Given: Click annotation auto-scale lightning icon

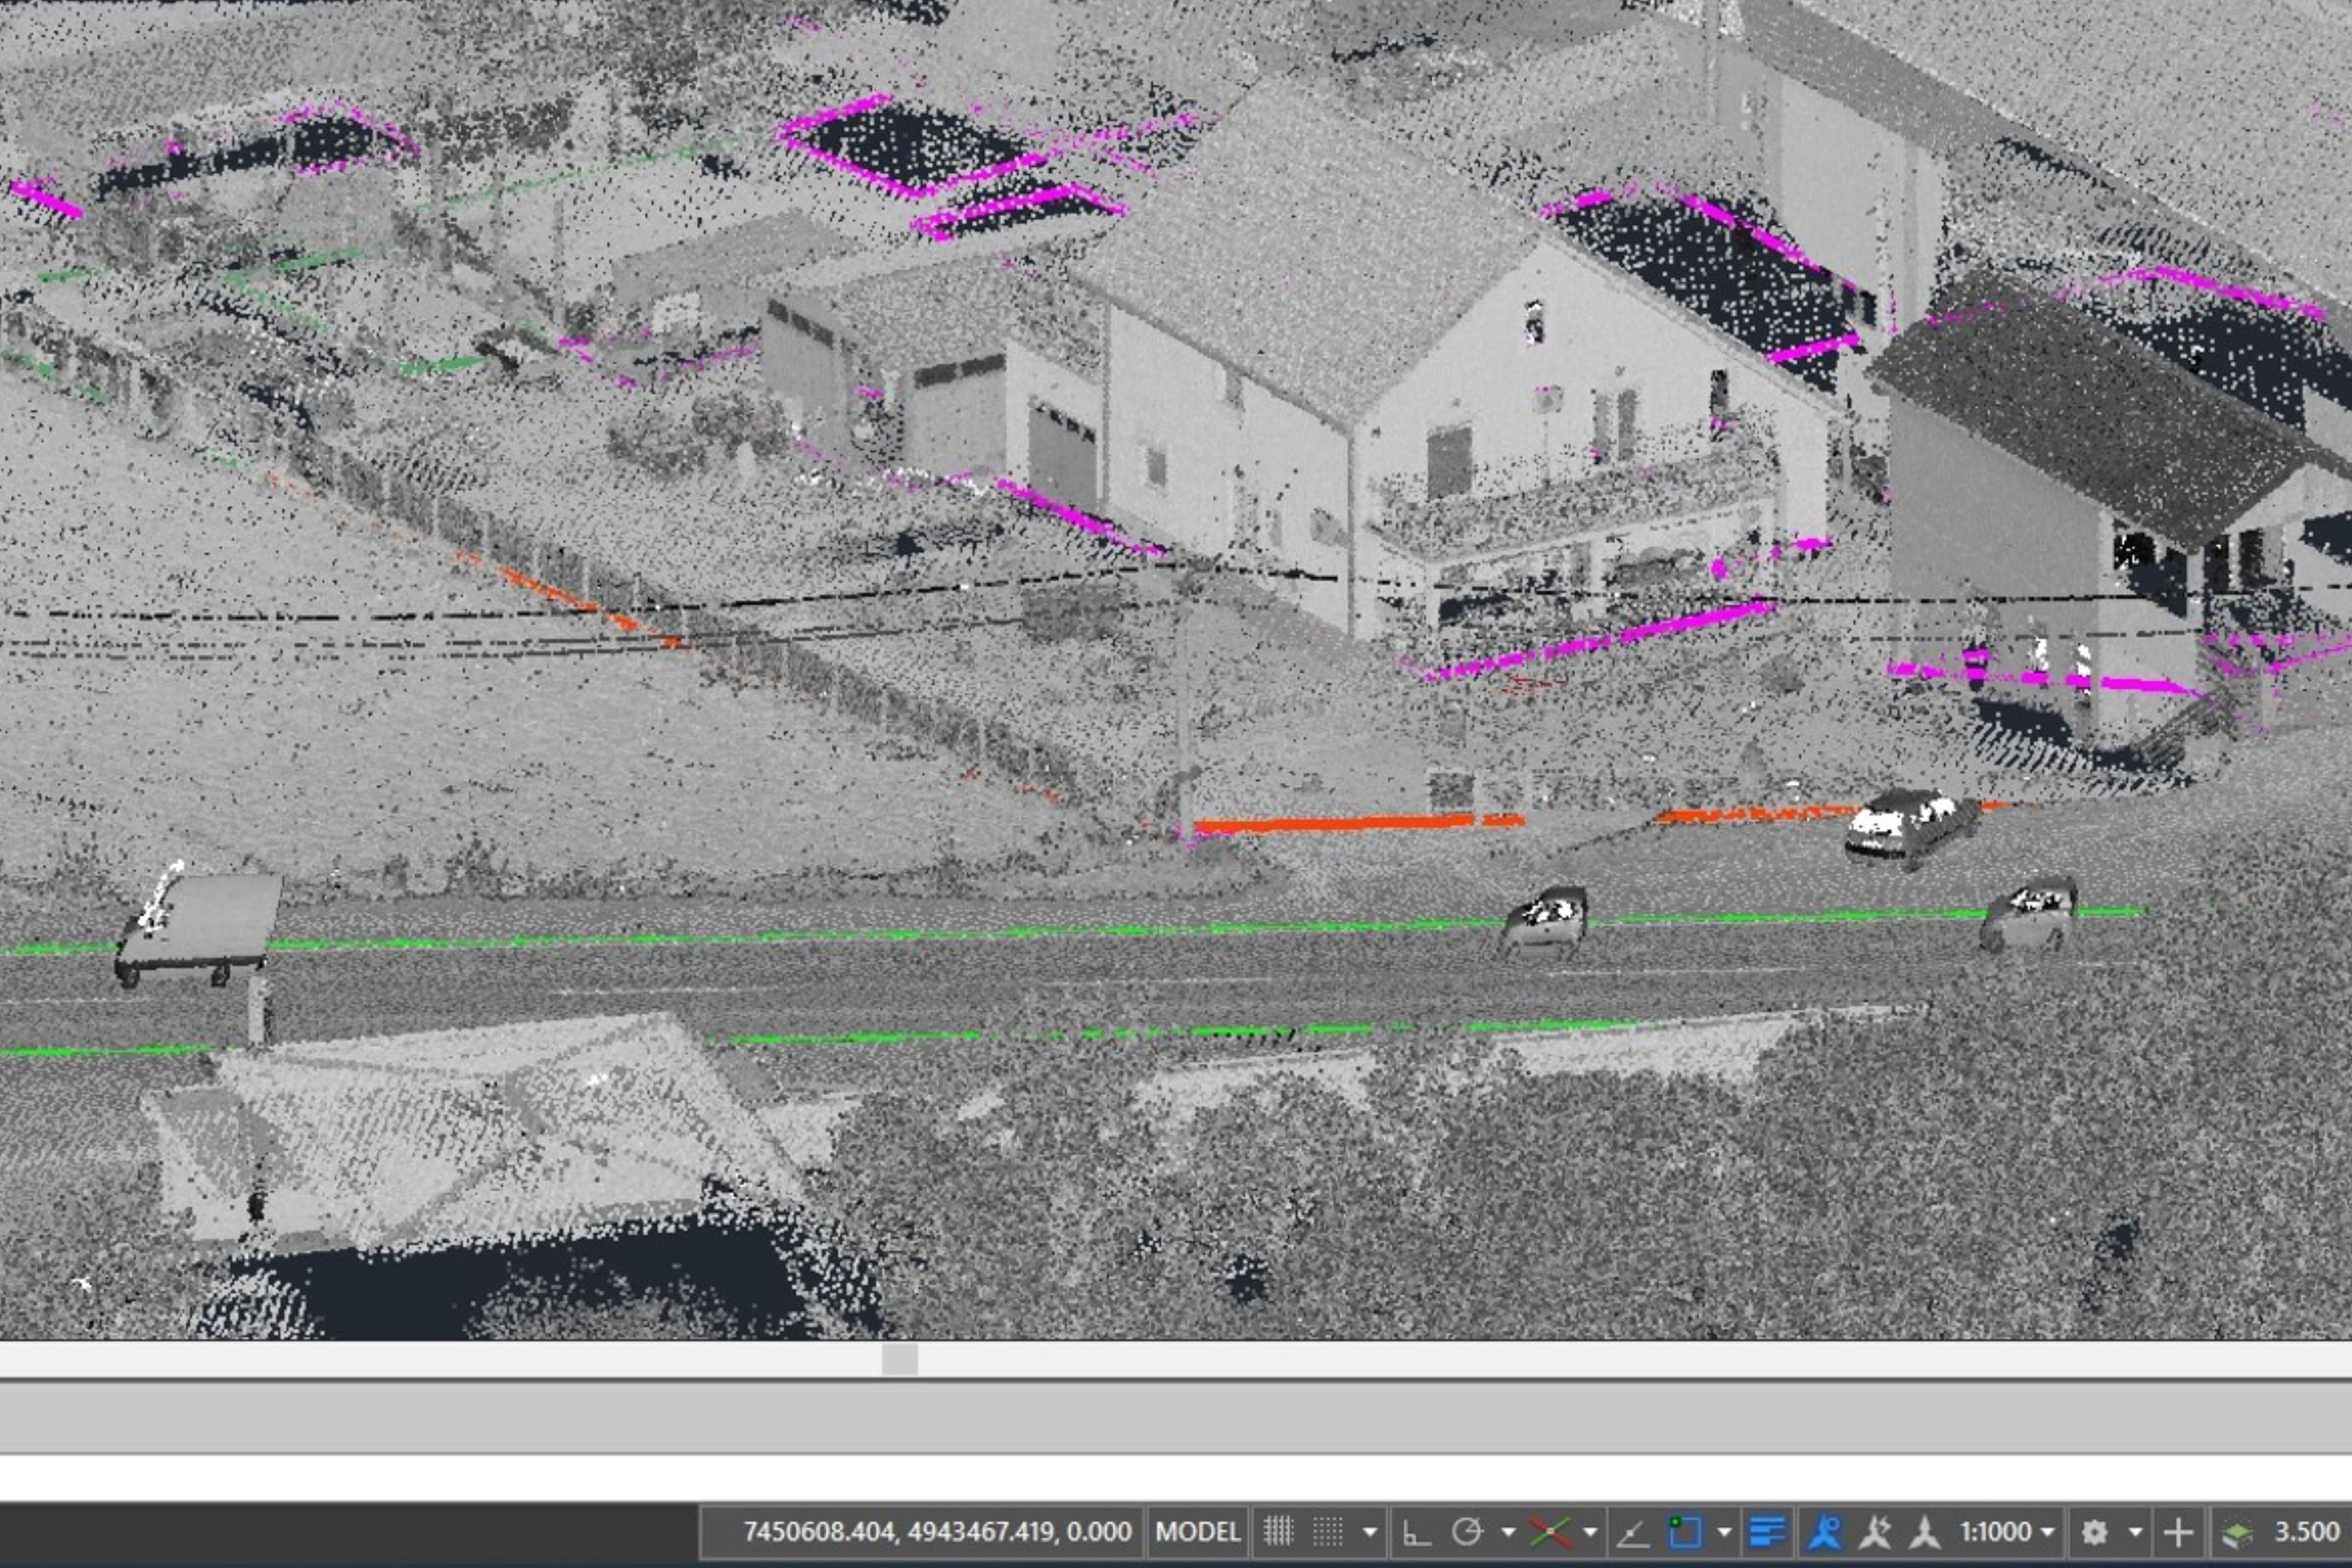Looking at the screenshot, I should click(1875, 1532).
